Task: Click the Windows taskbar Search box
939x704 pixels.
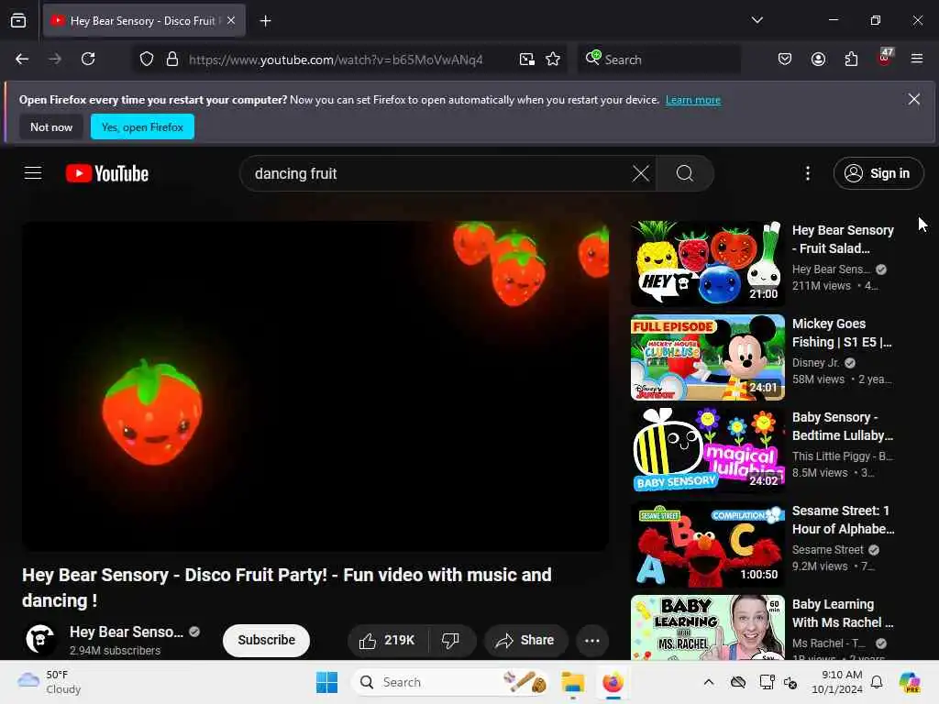Action: 450,682
